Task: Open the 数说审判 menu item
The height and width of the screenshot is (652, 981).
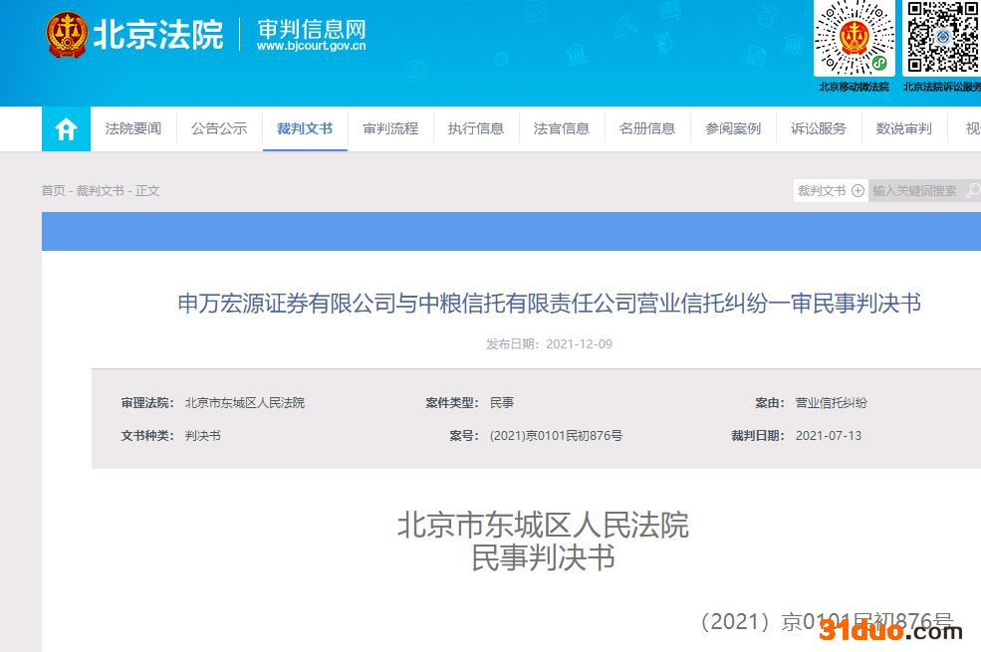Action: 904,129
